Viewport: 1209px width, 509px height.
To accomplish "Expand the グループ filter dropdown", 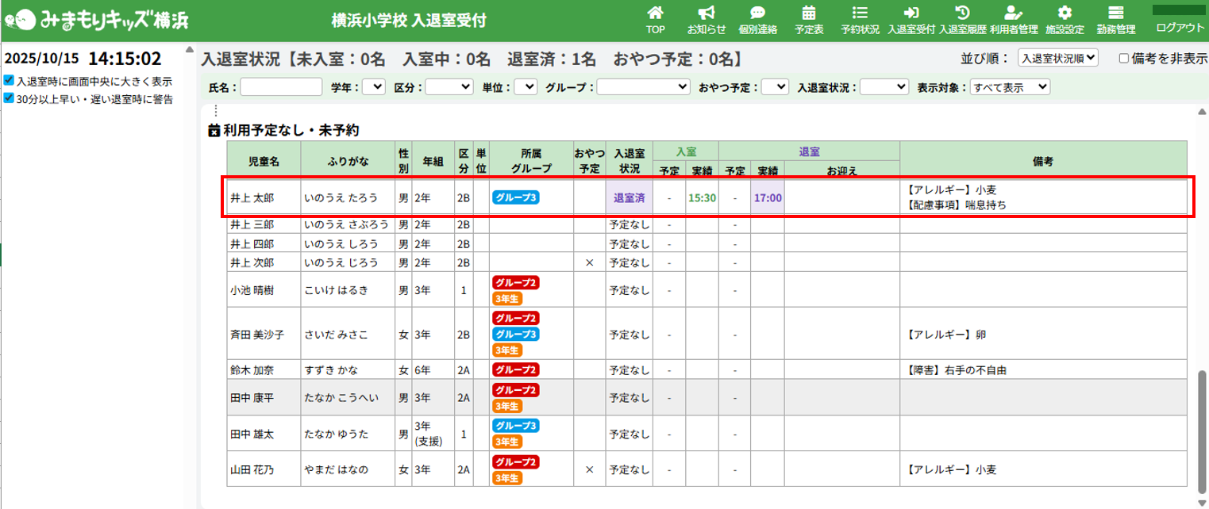I will (x=644, y=87).
